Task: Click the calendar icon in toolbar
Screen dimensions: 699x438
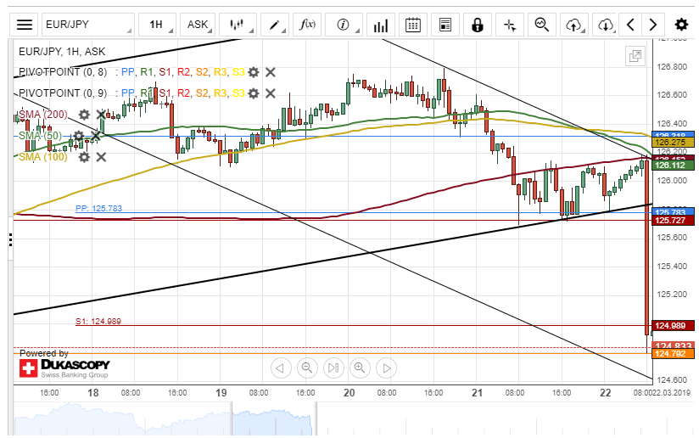Action: pyautogui.click(x=413, y=25)
